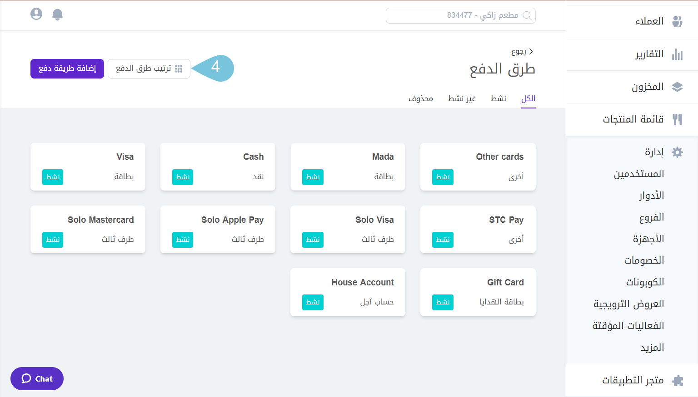Open Inventory using the stacked-layers icon
The width and height of the screenshot is (698, 397).
tap(678, 86)
